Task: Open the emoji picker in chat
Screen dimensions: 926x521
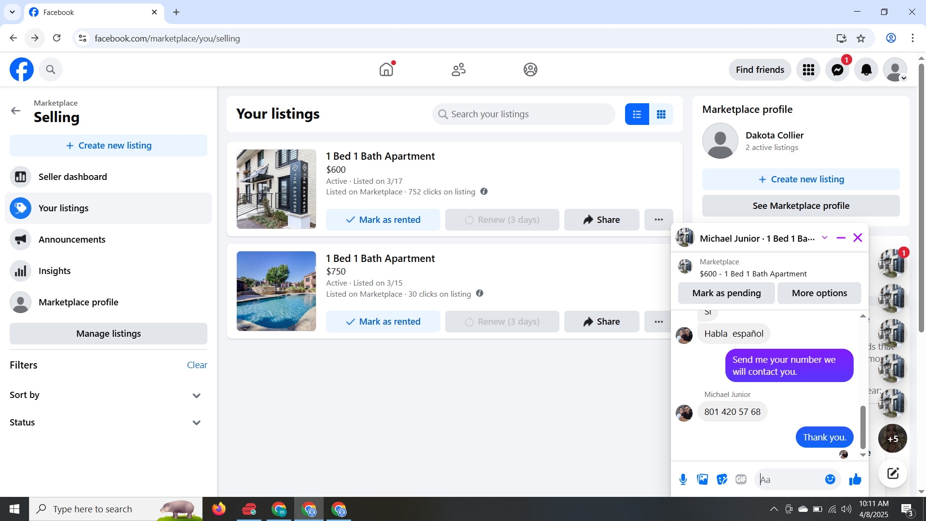Action: coord(830,479)
